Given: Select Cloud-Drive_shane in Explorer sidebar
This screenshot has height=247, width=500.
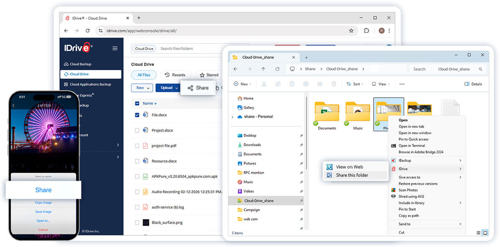Looking at the screenshot, I should pyautogui.click(x=266, y=201).
